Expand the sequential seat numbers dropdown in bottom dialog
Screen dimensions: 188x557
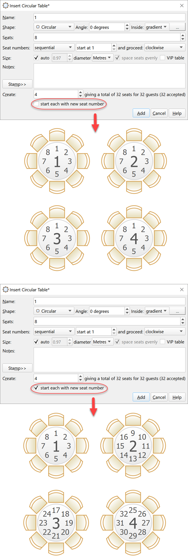tap(54, 332)
